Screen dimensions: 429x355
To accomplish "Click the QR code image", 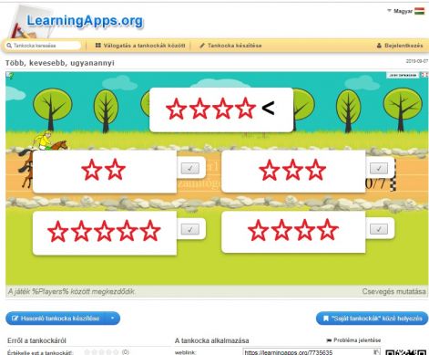I will (x=406, y=352).
